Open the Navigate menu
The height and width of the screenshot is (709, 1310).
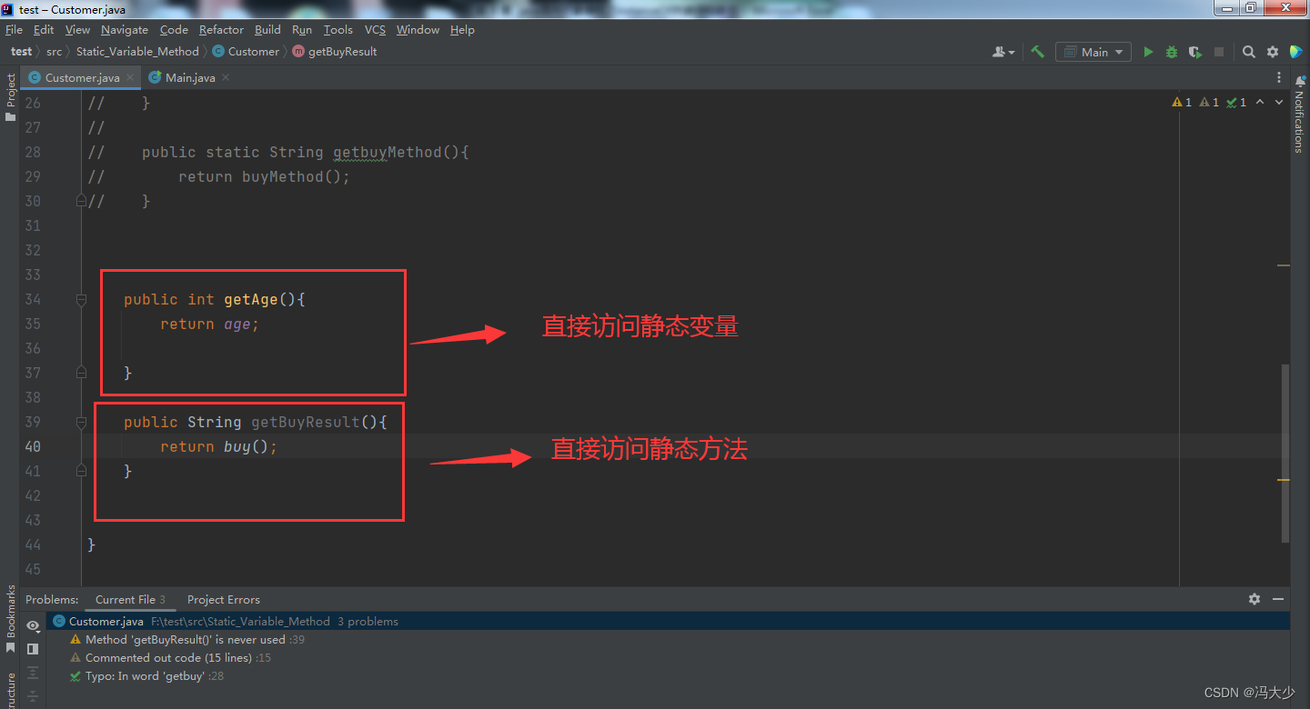pyautogui.click(x=124, y=30)
